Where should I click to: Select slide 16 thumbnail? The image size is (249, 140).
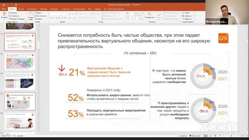click(x=20, y=121)
